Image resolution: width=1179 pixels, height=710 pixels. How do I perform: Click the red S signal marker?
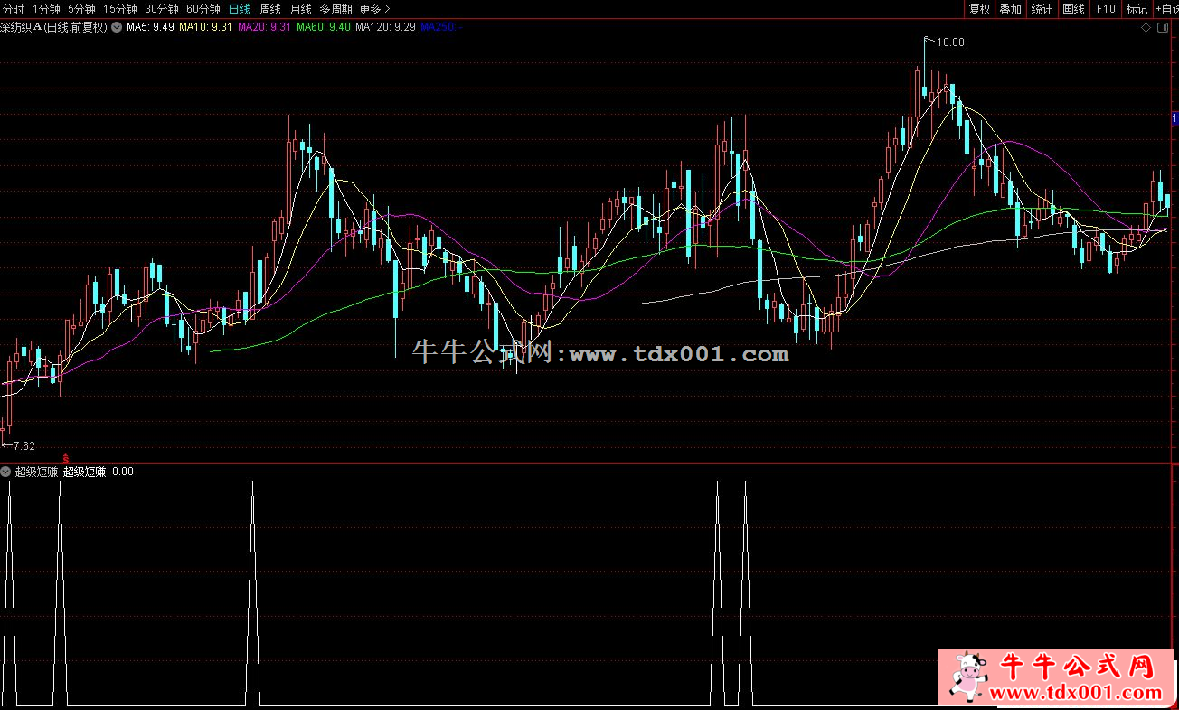click(64, 458)
